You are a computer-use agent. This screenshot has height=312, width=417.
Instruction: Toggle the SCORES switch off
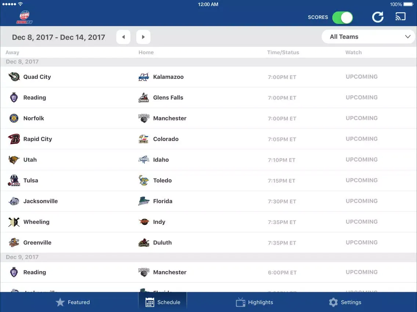342,18
